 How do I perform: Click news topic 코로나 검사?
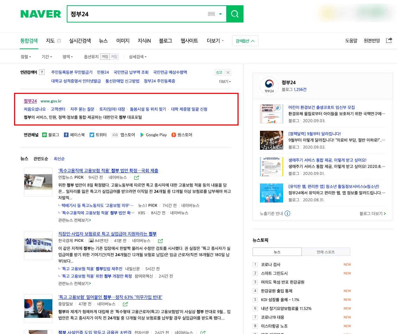271,265
